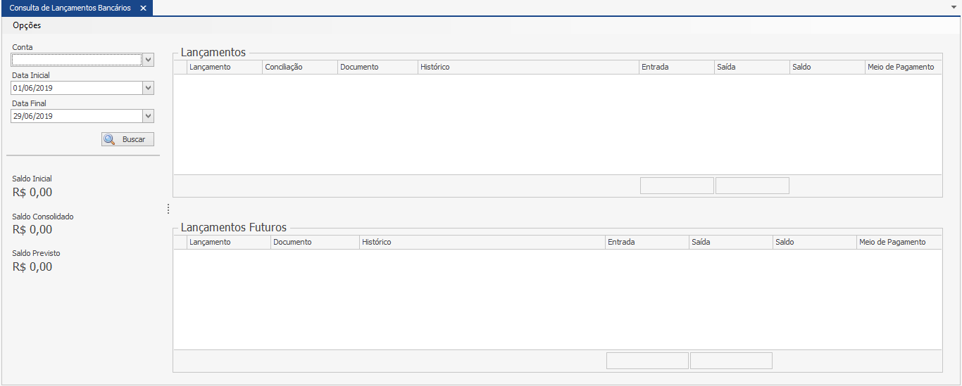Click Saída header in Lançamentos Futuros
Image resolution: width=962 pixels, height=386 pixels.
coord(730,242)
